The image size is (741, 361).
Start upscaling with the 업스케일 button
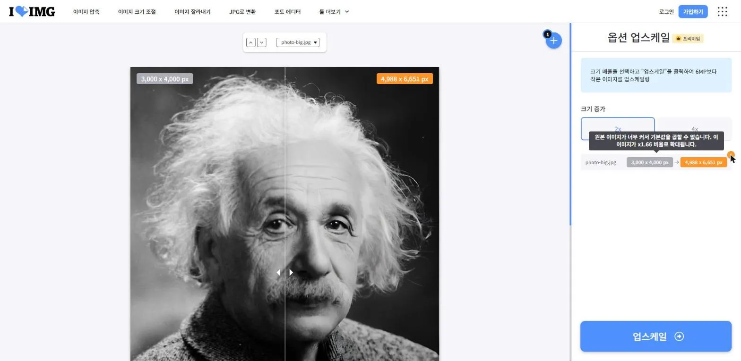pos(656,336)
